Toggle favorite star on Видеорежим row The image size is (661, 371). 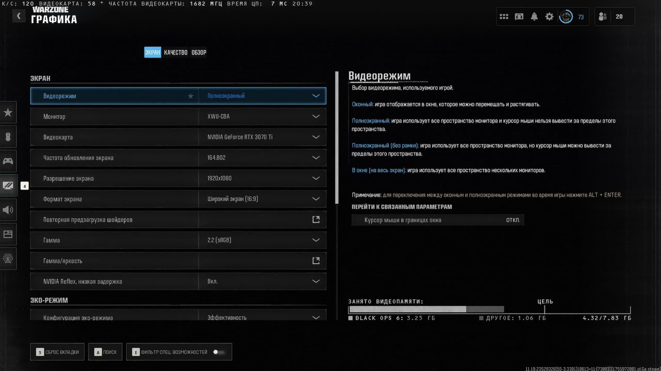tap(191, 96)
